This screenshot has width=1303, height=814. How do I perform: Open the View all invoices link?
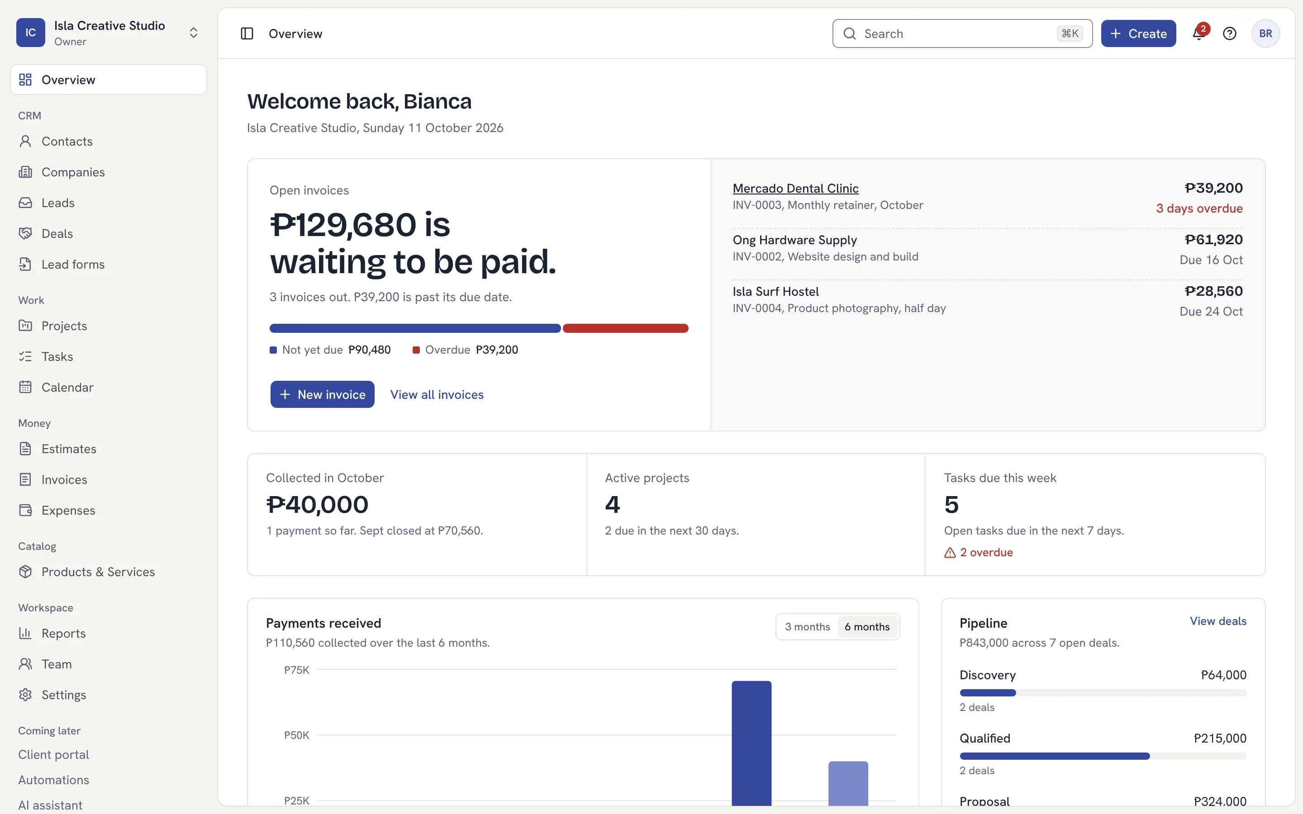pos(437,395)
